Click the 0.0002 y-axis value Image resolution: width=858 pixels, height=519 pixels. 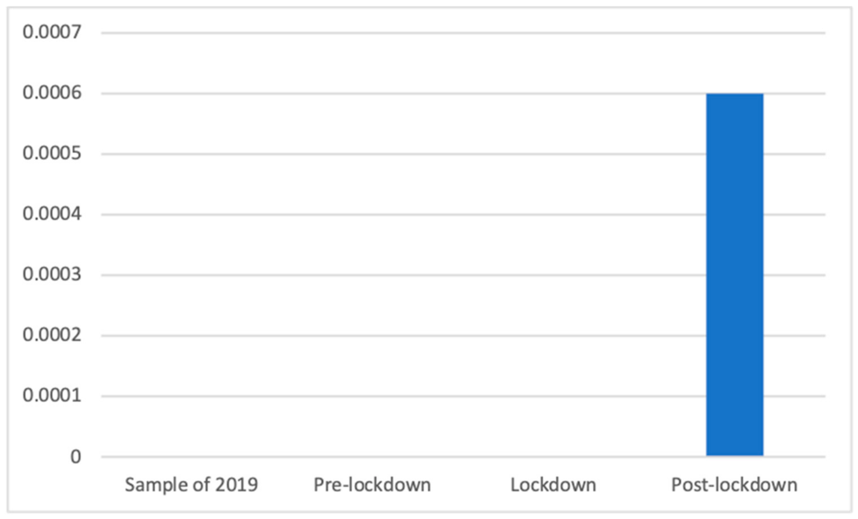point(52,335)
